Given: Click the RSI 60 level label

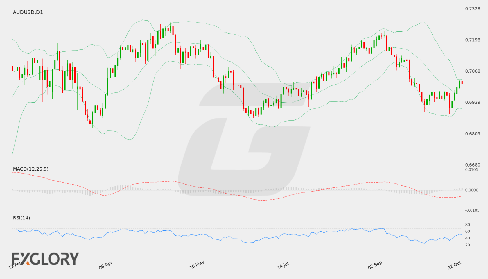Looking at the screenshot, I should (x=468, y=231).
